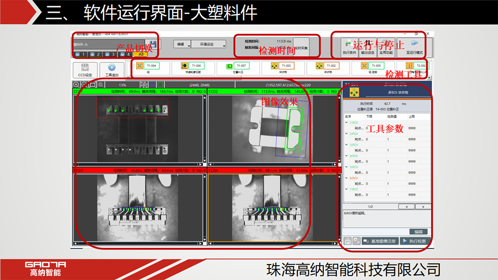498x280 pixels.
Task: Select the CCD1 image view
Action: coord(138,129)
